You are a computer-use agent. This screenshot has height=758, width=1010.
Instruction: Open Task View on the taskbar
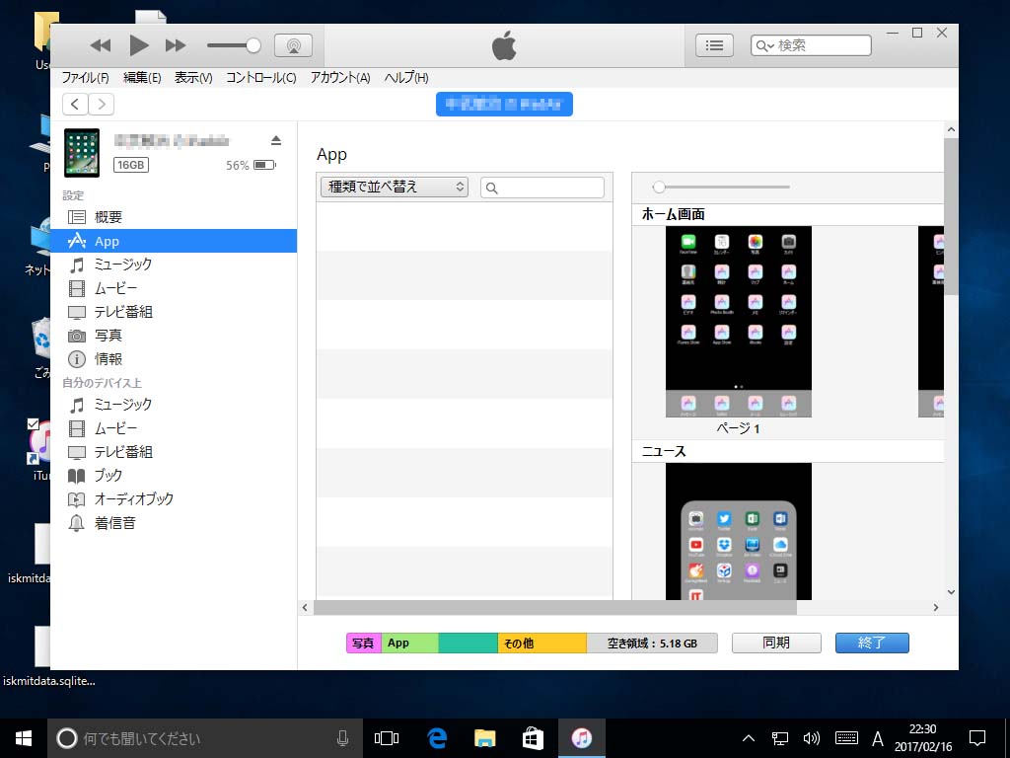pyautogui.click(x=387, y=738)
